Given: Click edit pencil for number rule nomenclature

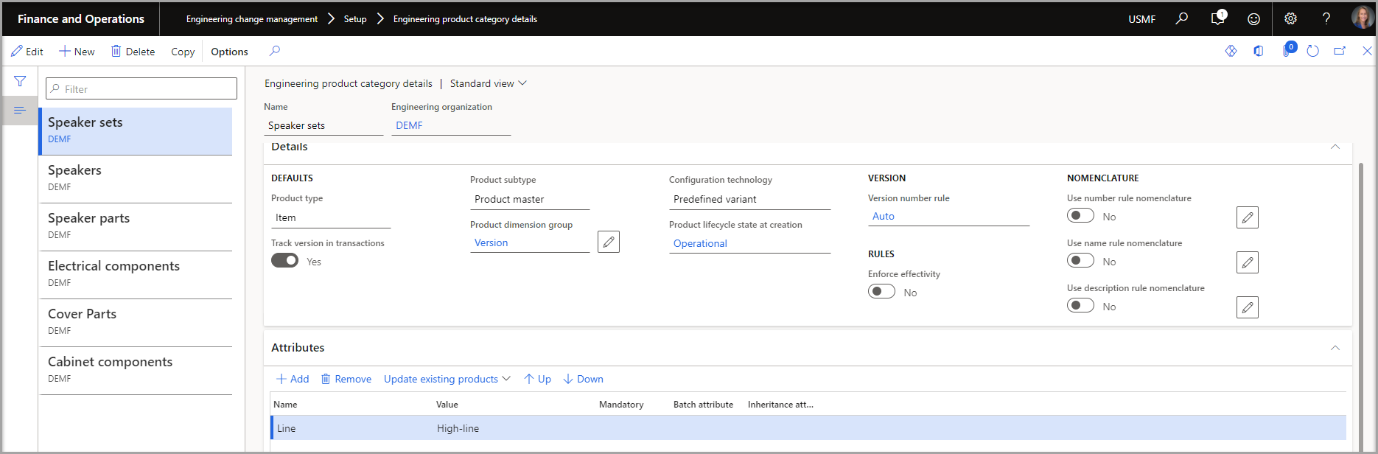Looking at the screenshot, I should tap(1247, 217).
